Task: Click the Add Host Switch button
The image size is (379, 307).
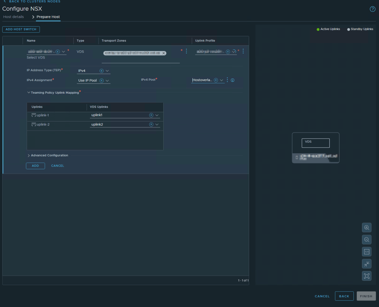Action: tap(21, 29)
